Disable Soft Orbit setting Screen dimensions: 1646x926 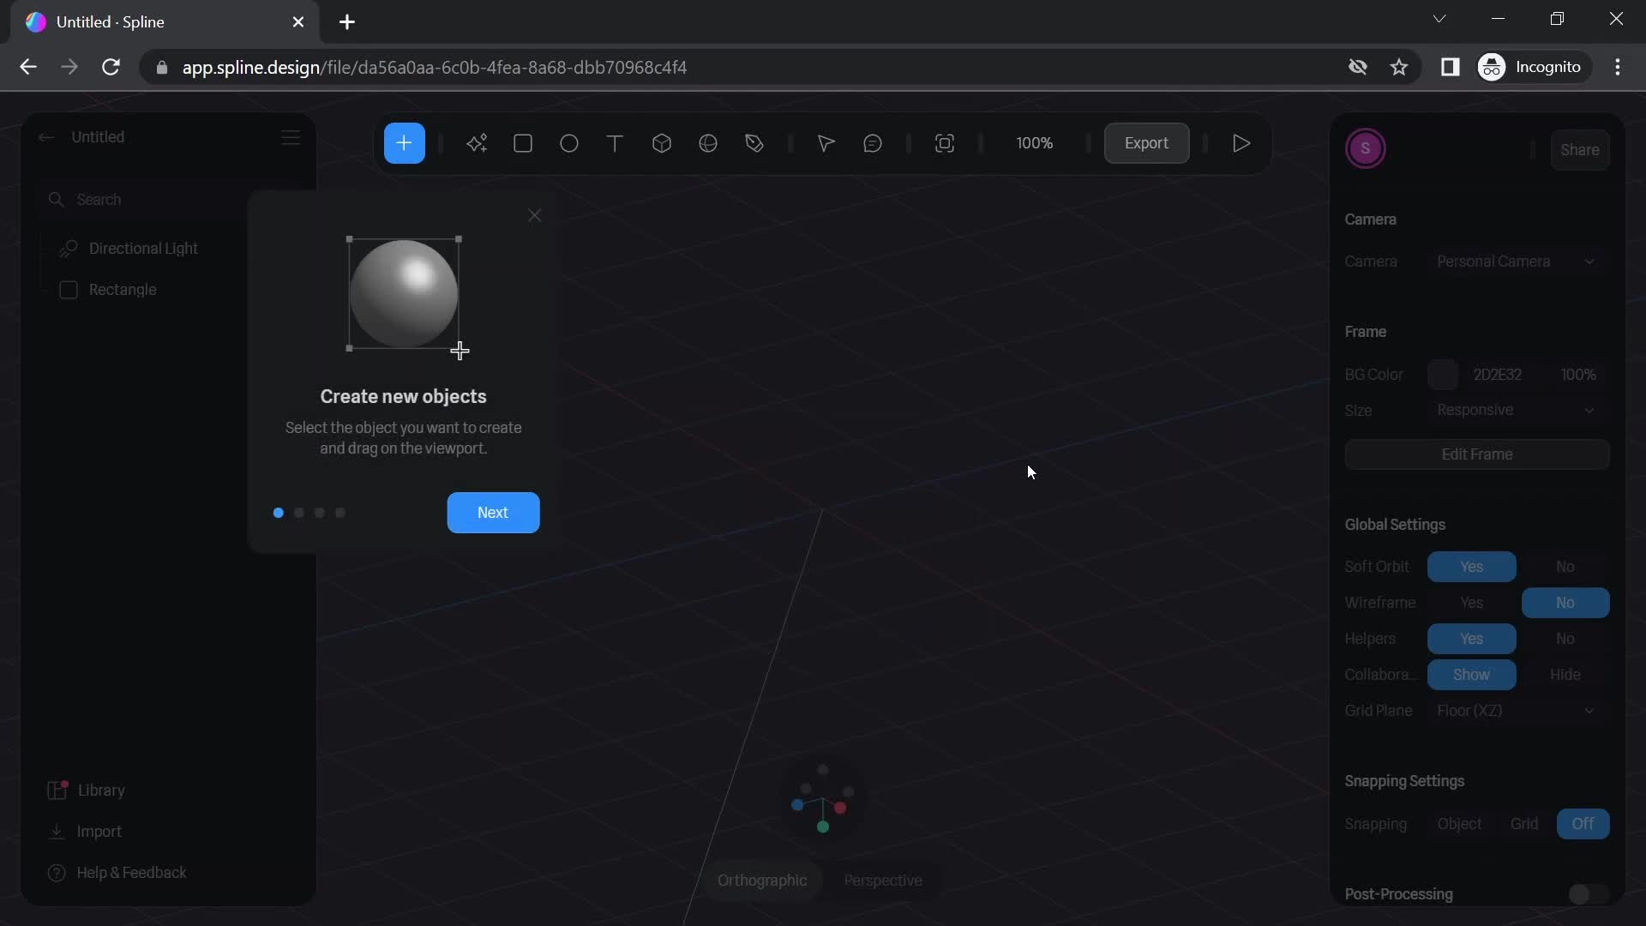(x=1565, y=567)
